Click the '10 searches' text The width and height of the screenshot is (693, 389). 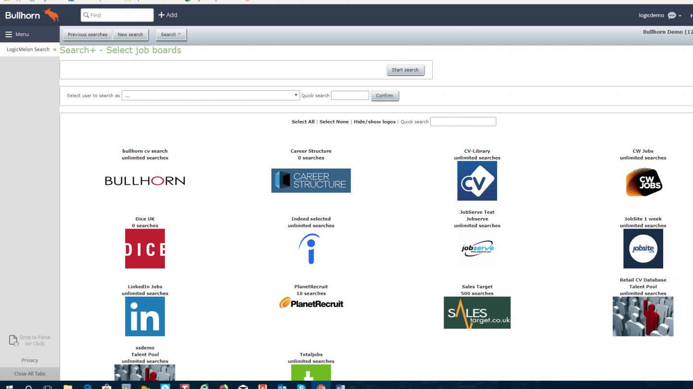[x=311, y=293]
